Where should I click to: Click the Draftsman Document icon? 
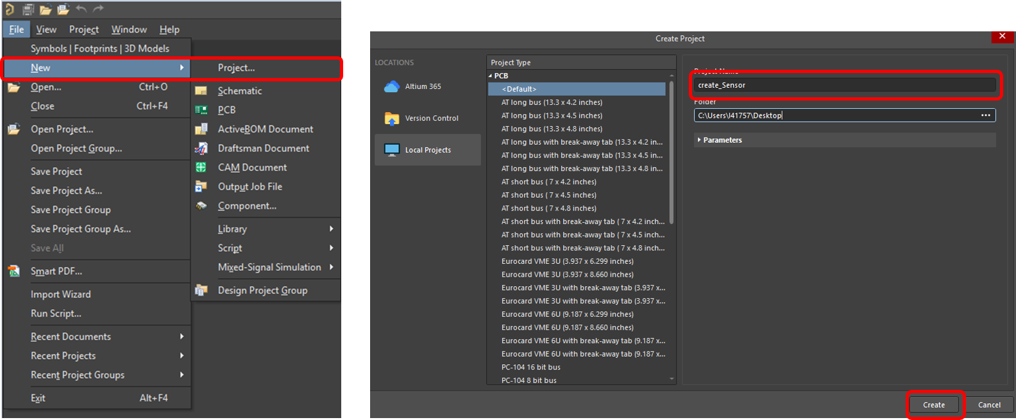tap(201, 149)
